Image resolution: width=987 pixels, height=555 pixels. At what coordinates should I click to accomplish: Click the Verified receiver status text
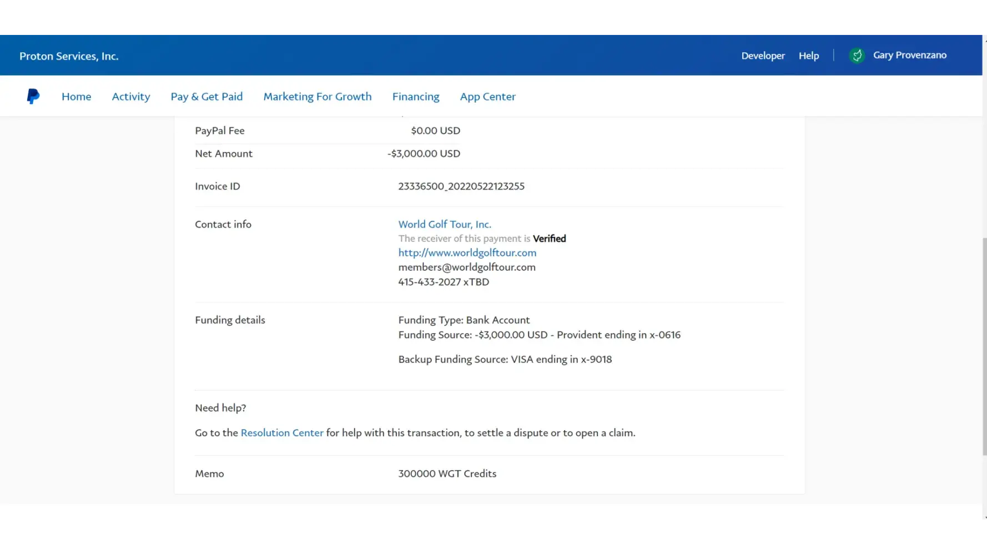point(550,239)
